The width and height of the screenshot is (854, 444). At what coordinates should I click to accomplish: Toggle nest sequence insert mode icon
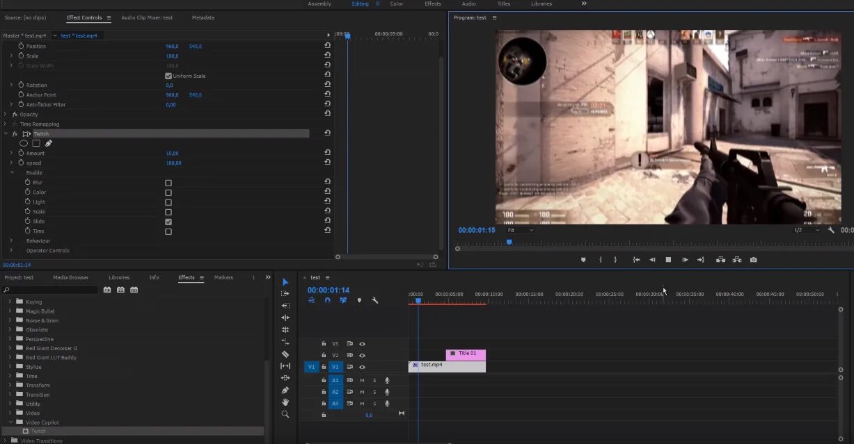coord(311,300)
